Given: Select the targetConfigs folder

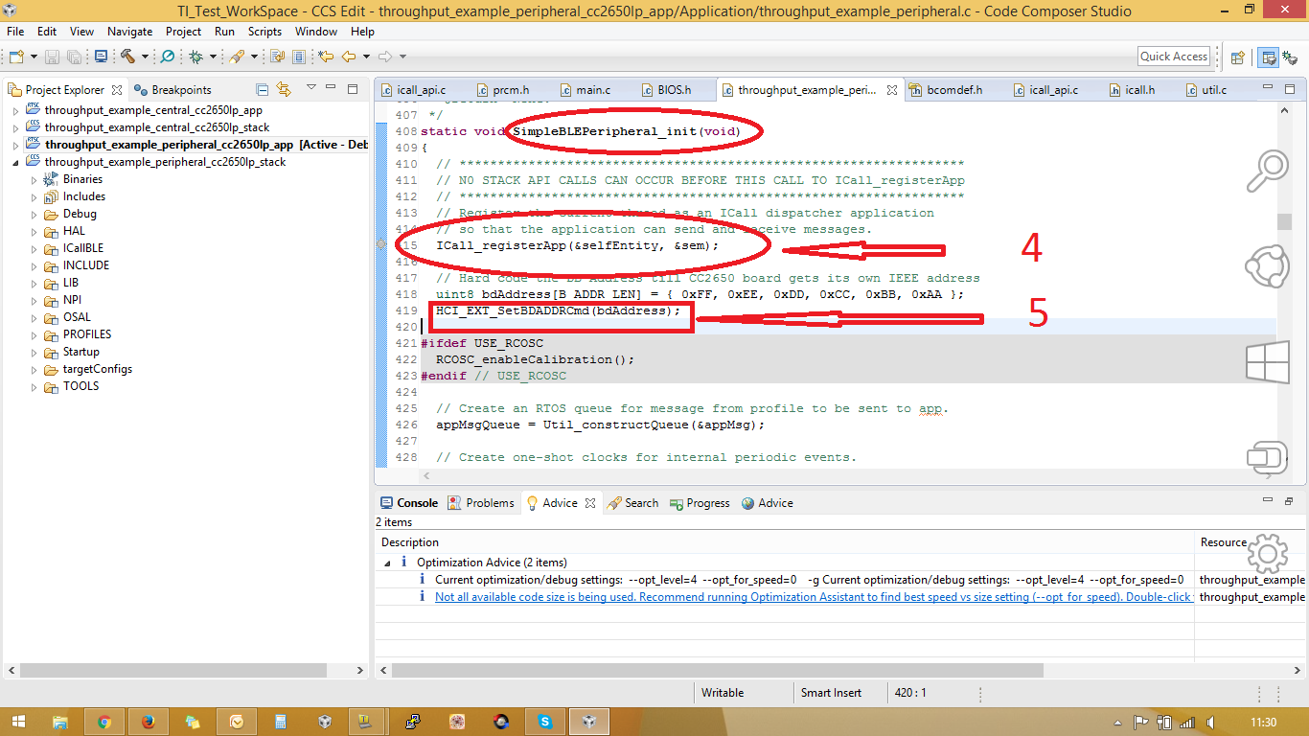Looking at the screenshot, I should [x=98, y=369].
